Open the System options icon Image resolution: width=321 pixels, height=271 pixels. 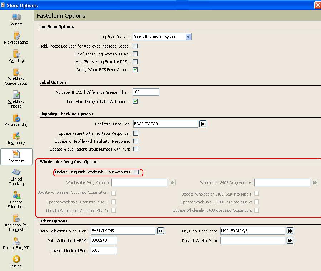pyautogui.click(x=16, y=17)
